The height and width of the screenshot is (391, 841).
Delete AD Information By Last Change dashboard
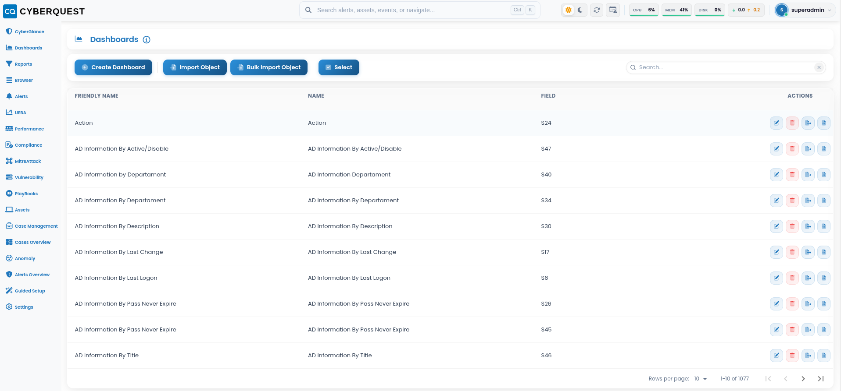(x=792, y=252)
